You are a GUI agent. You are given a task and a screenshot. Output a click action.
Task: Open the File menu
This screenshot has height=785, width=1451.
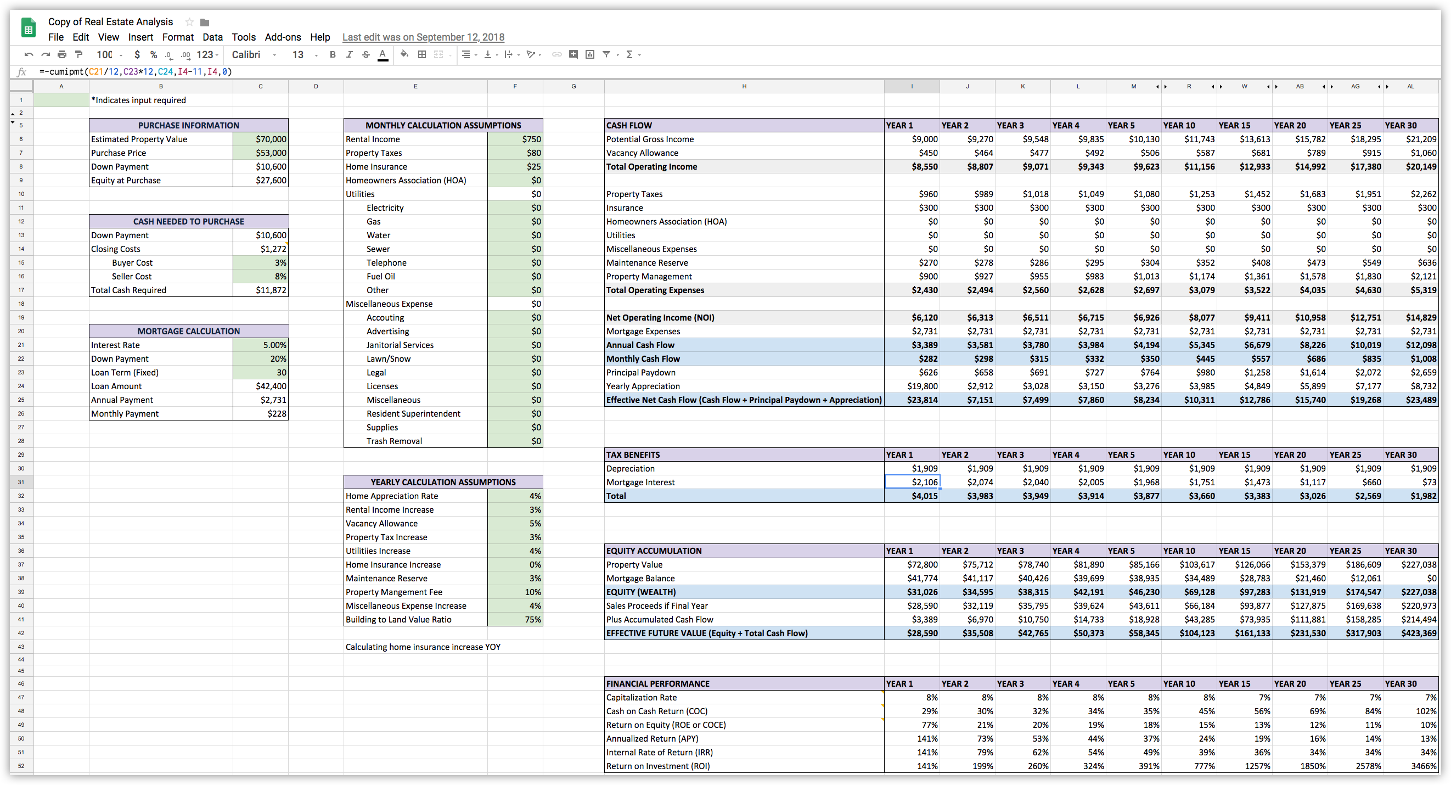coord(56,37)
